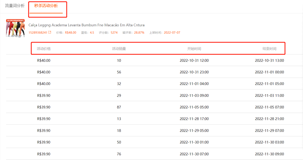Click the 4.5 star rating value
Image resolution: width=303 pixels, height=160 pixels.
click(92, 33)
